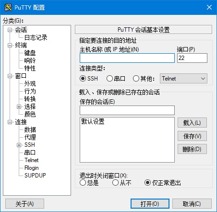Focus the 保存的会话 name field

127,110
